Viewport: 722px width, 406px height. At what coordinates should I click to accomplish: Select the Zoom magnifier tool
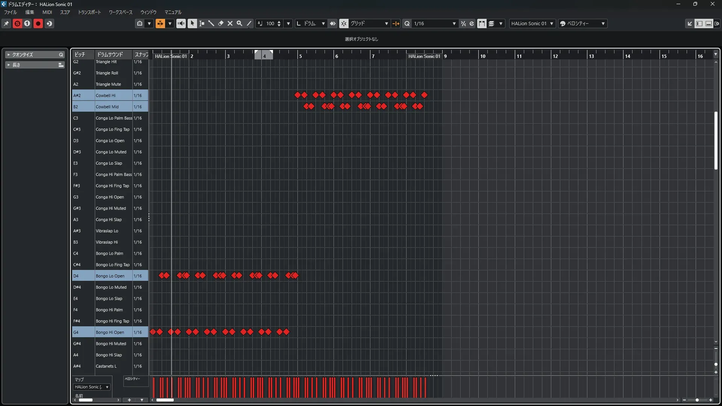coord(240,23)
